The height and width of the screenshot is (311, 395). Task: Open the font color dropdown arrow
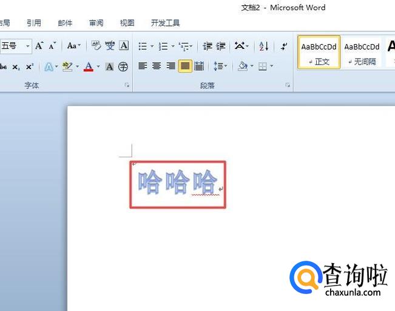click(98, 67)
